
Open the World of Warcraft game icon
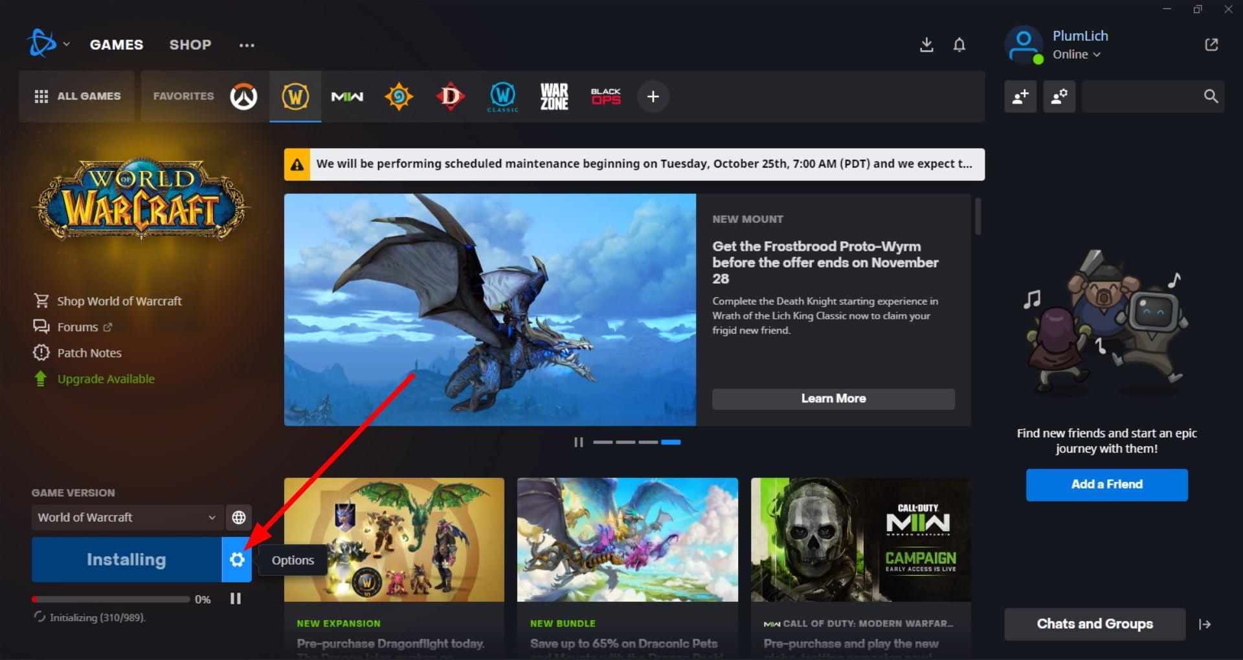point(295,96)
